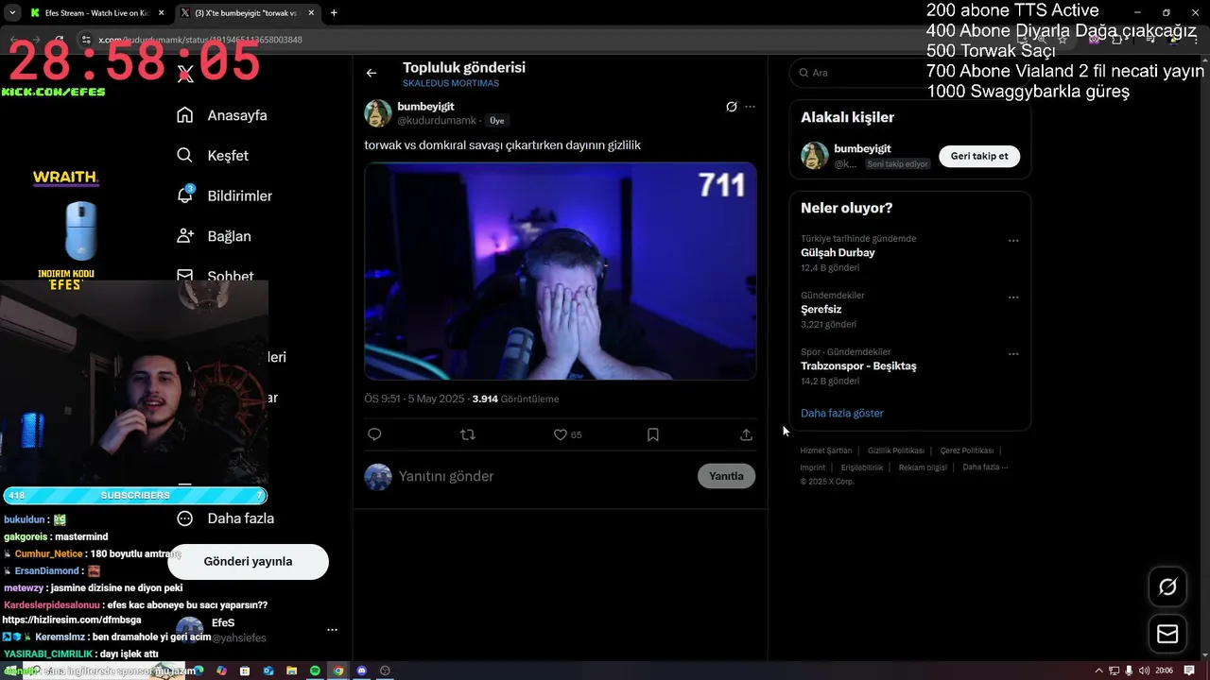1210x680 pixels.
Task: Click the repost icon under the post
Action: coord(467,434)
